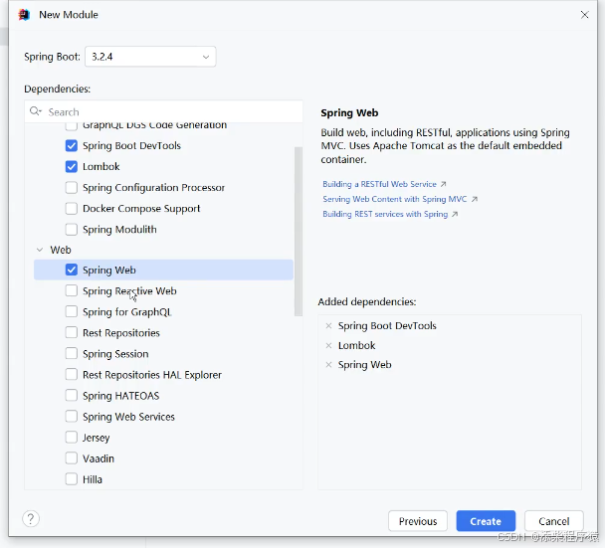
Task: Click the Previous button
Action: [418, 521]
